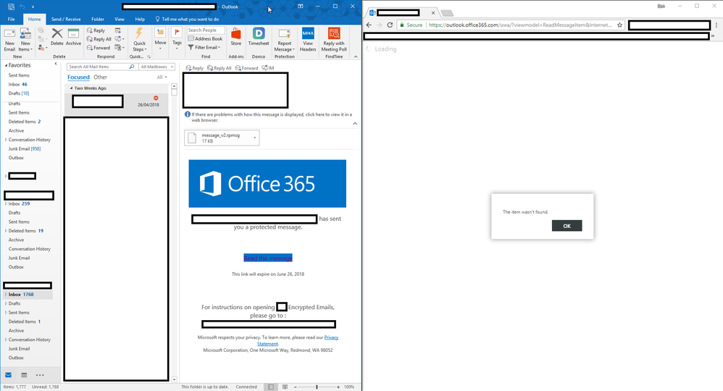723x391 pixels.
Task: Click the Search All Mail Items box
Action: pos(101,67)
